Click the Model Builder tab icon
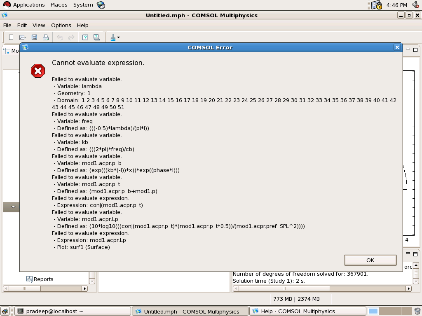 [x=7, y=51]
